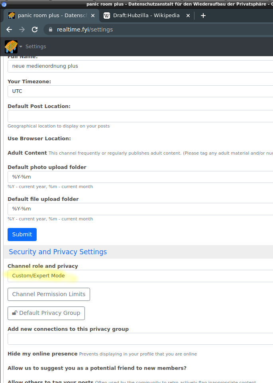
Task: Click the Add new connections privacy group field
Action: point(139,339)
